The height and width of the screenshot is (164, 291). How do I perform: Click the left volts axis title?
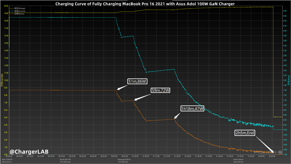(2, 80)
